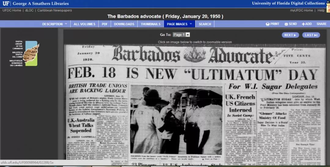Open University of Florida Digital Collections link
The width and height of the screenshot is (330, 167).
[x=288, y=3]
